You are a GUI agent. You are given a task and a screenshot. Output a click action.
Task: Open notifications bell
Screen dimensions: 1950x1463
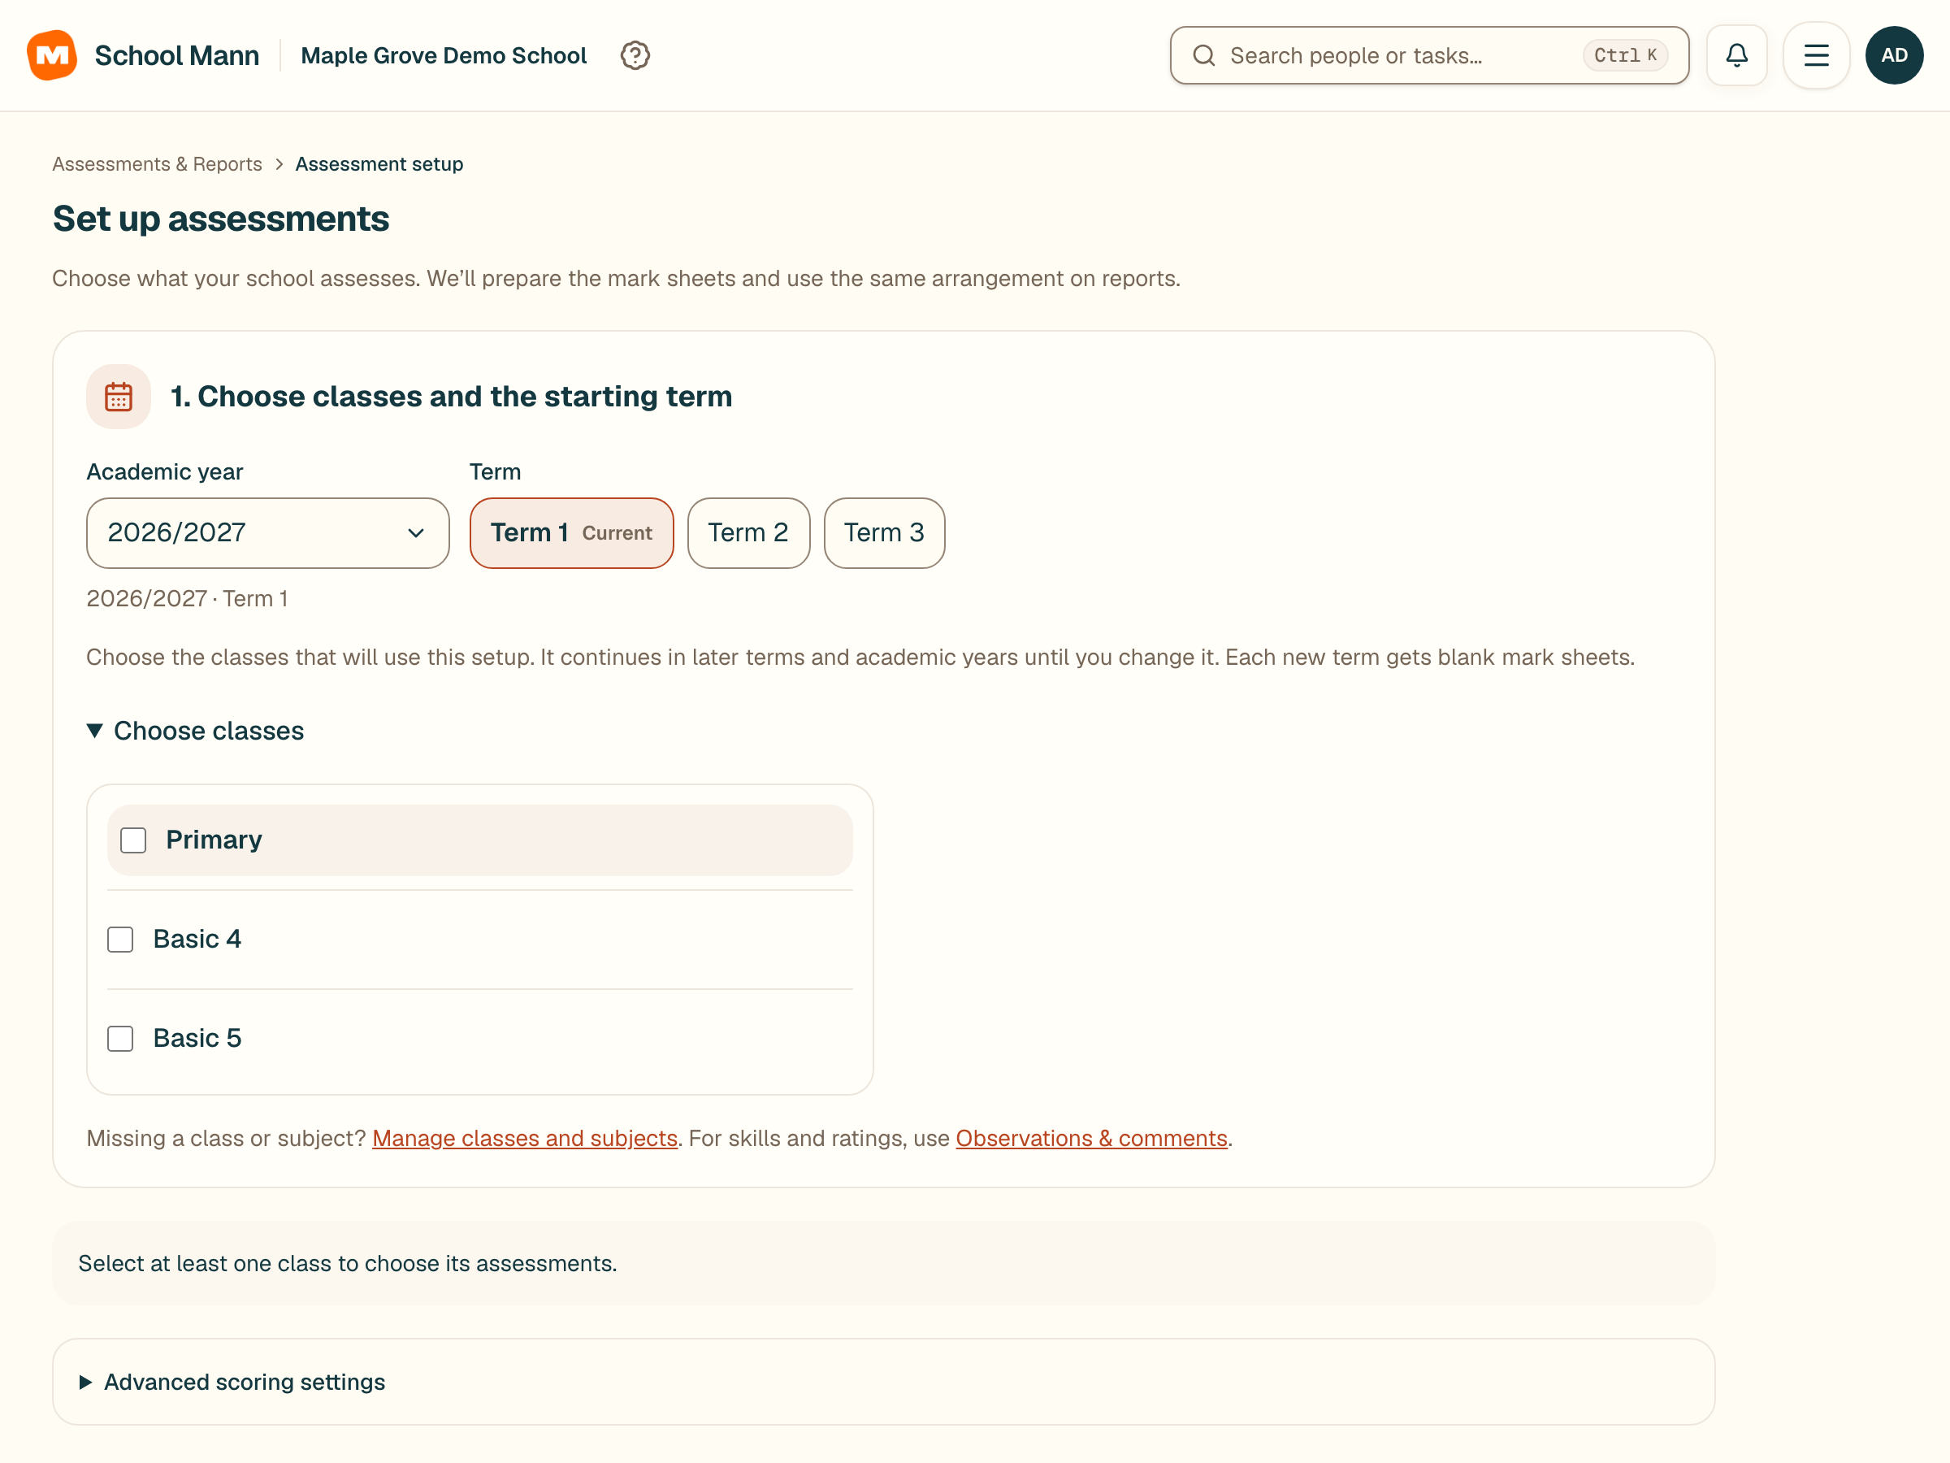click(1735, 55)
